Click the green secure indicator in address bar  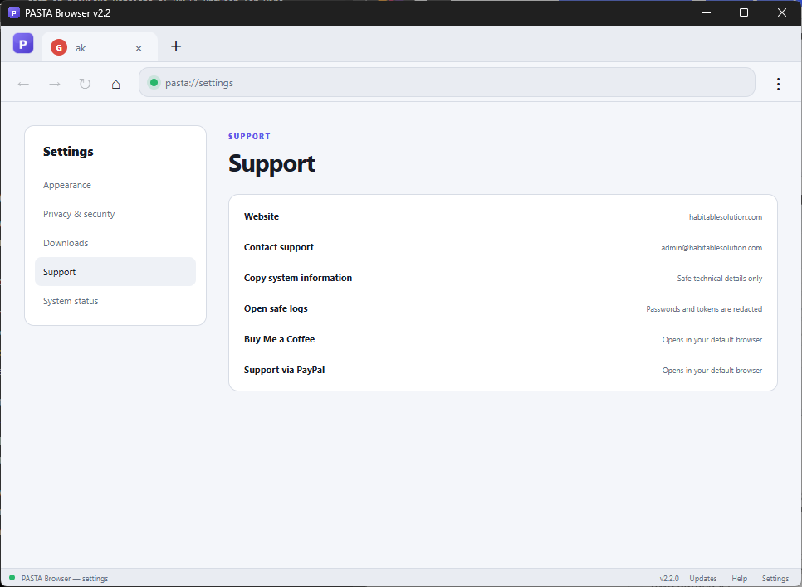click(154, 82)
